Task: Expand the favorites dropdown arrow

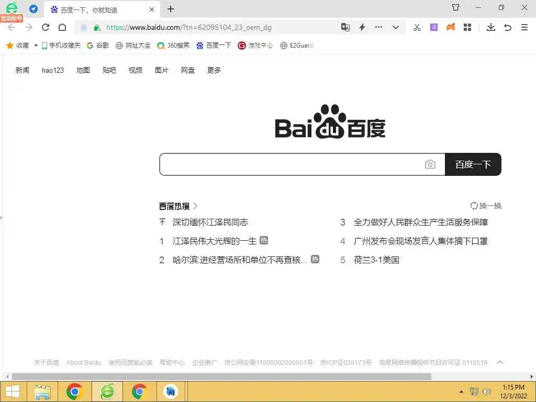Action: click(36, 46)
